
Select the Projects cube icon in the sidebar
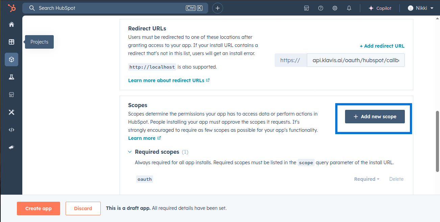coord(11,59)
